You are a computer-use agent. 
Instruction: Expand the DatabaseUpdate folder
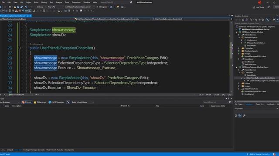[x=239, y=51]
